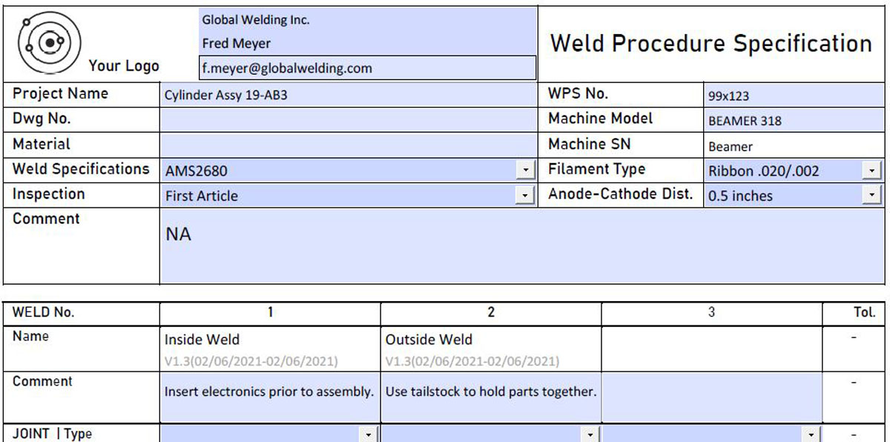
Task: Click the empty Dwg No. field
Action: click(347, 120)
